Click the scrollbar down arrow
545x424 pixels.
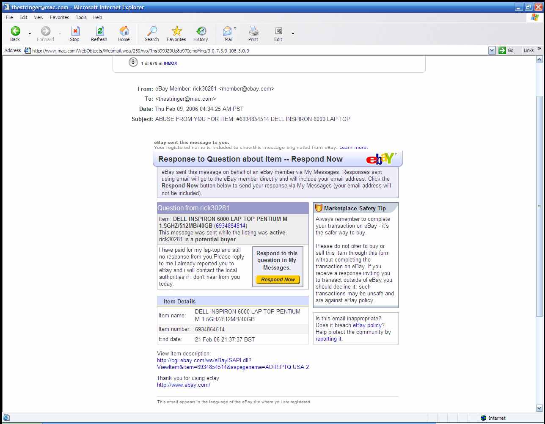coord(539,408)
